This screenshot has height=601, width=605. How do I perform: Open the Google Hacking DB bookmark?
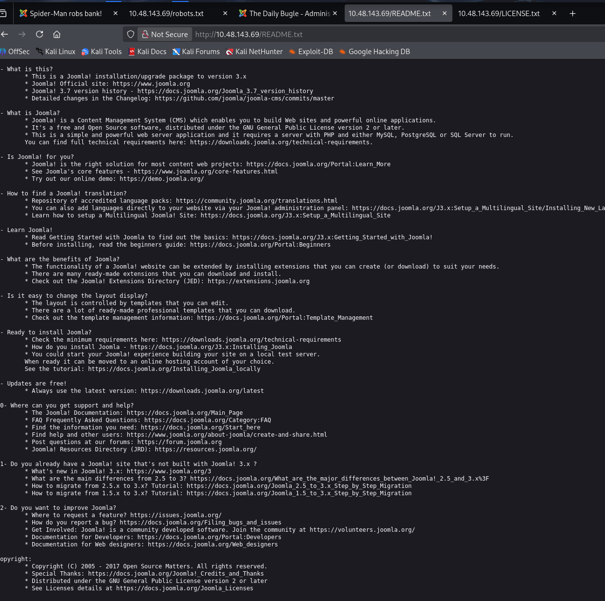[374, 52]
